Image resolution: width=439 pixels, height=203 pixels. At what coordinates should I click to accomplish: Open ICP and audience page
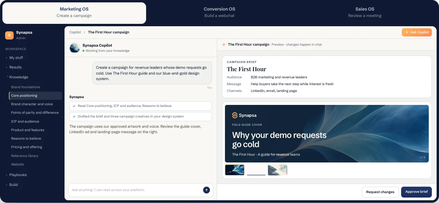pos(25,121)
